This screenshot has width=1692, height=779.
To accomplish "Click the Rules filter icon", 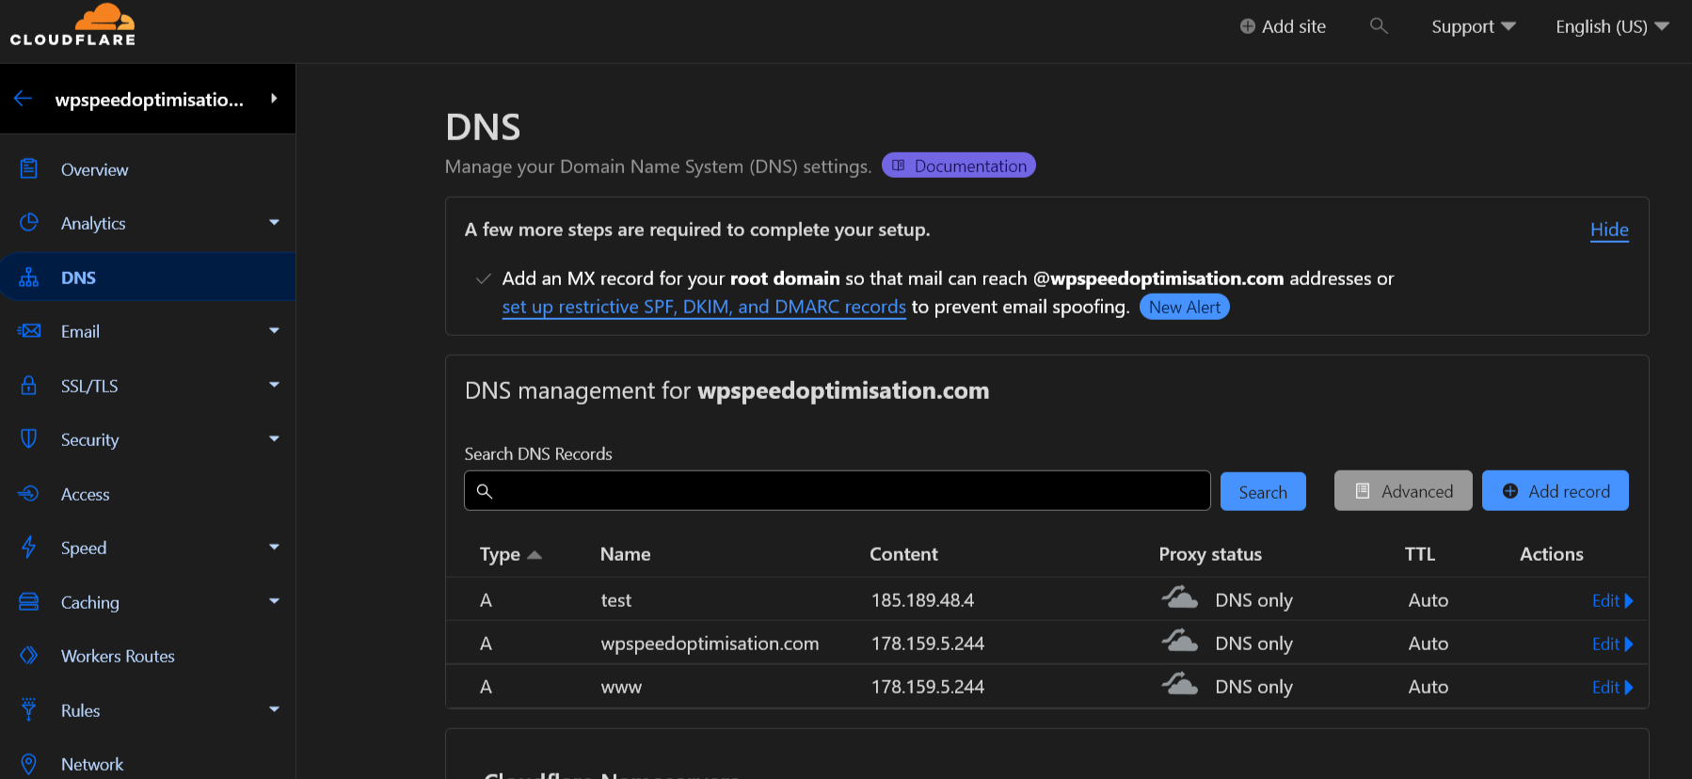I will (x=29, y=709).
